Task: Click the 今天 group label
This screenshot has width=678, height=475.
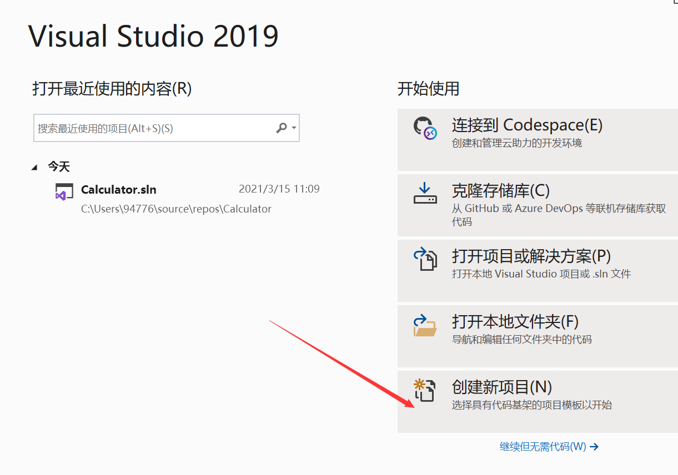Action: coord(59,166)
